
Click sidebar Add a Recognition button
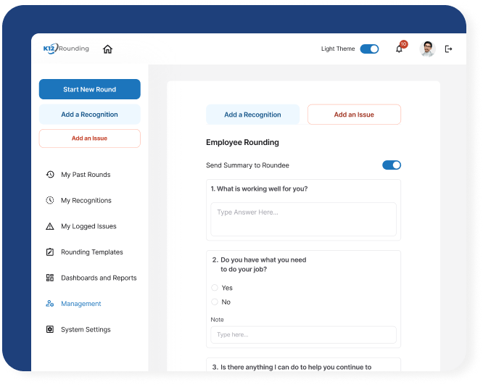(x=89, y=115)
